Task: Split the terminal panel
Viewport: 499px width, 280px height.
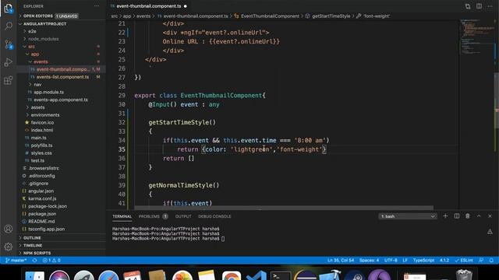Action: pos(457,216)
